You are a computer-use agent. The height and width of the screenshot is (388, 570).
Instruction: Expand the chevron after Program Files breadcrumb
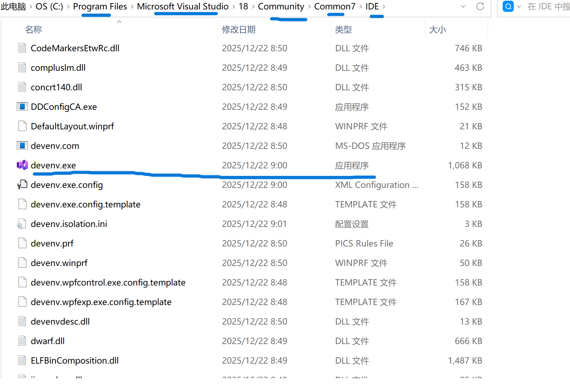[x=132, y=7]
